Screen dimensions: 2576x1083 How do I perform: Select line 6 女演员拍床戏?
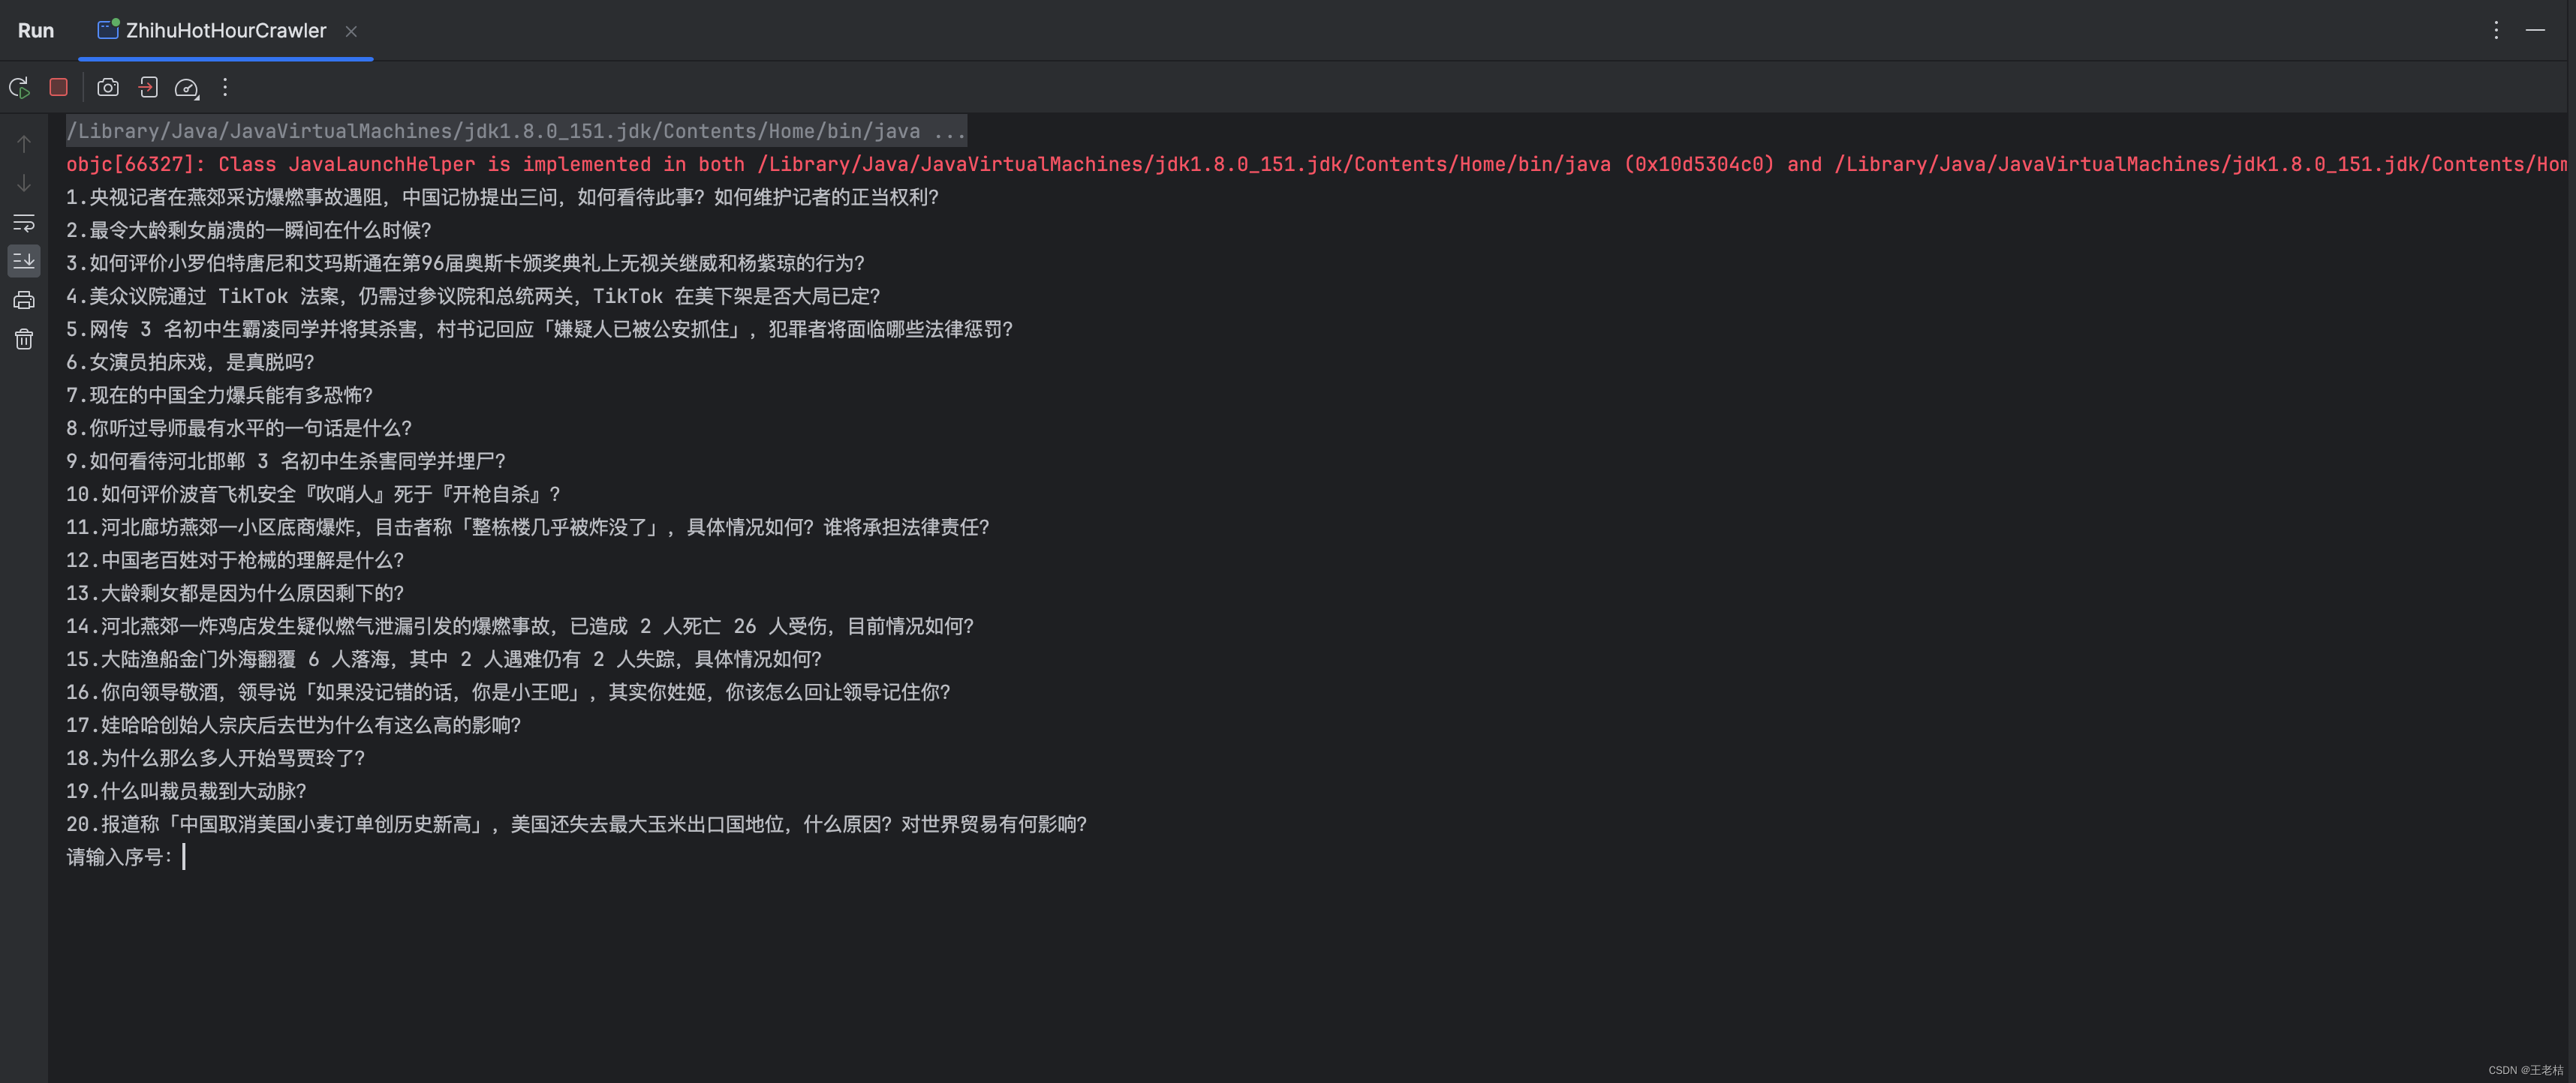(x=190, y=361)
